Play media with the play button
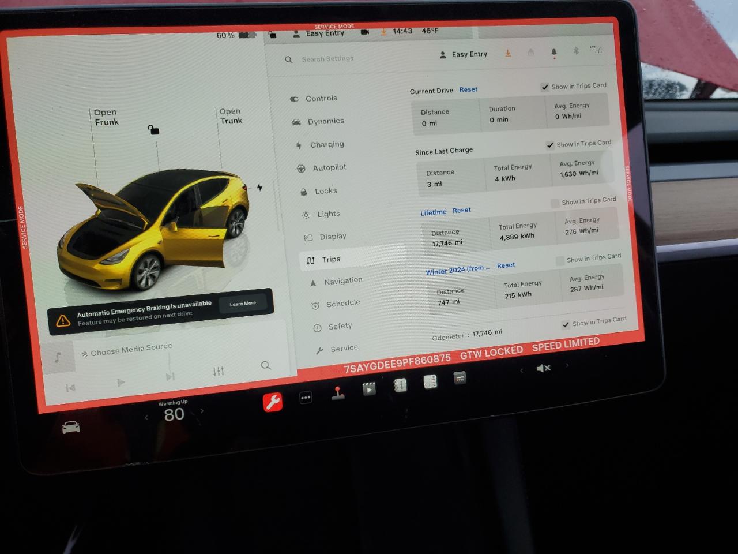The width and height of the screenshot is (738, 554). tap(121, 383)
